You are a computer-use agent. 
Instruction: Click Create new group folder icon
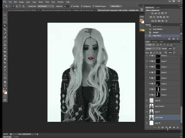[x=170, y=128]
